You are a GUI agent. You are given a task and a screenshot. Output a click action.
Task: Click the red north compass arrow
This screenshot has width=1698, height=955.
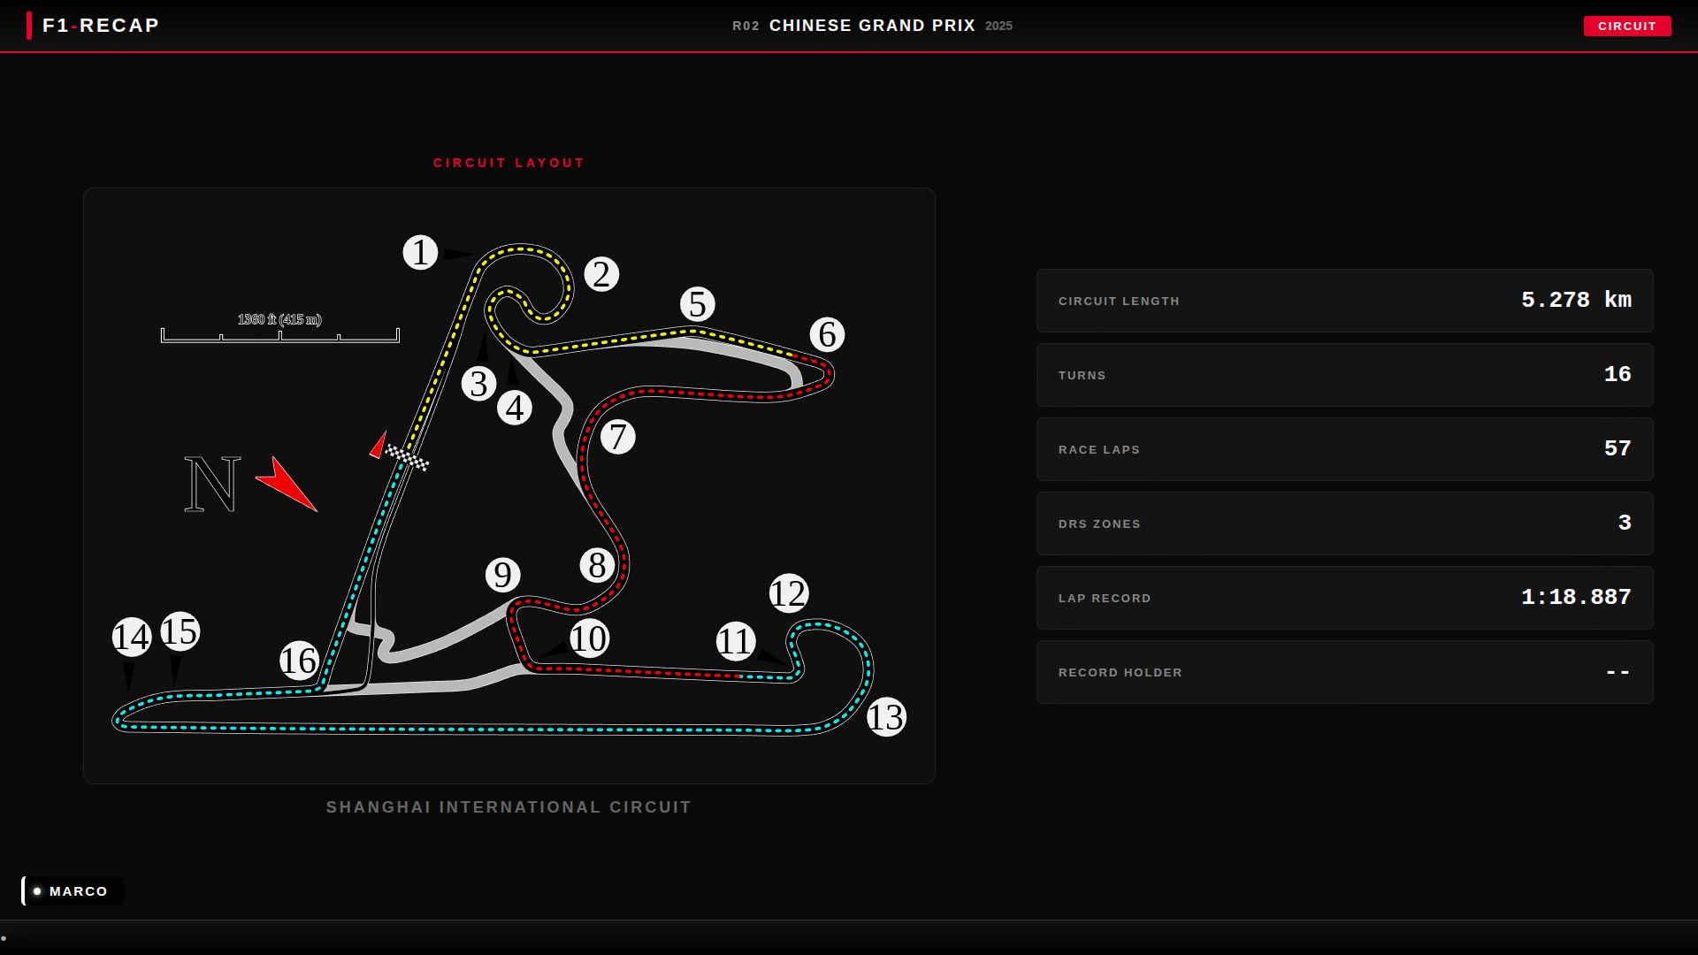pos(287,484)
